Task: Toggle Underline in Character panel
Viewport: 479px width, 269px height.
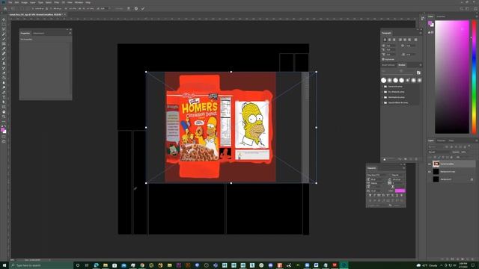Action: click(397, 195)
